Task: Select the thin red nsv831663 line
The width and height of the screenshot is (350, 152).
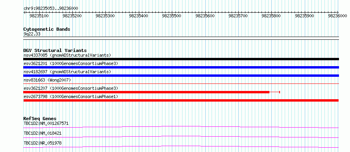Action: [181, 83]
